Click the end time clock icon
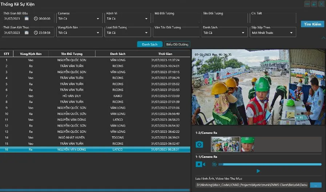Image resolution: width=326 pixels, height=192 pixels. coord(36,33)
